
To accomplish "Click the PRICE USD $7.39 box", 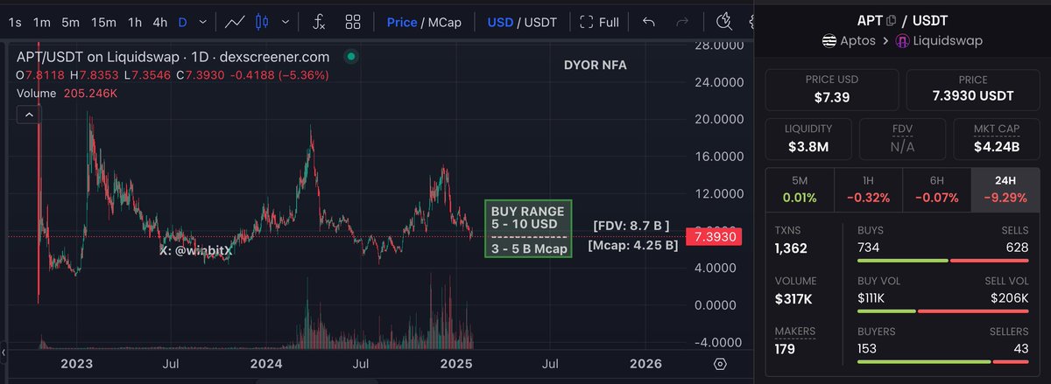I will pyautogui.click(x=832, y=89).
